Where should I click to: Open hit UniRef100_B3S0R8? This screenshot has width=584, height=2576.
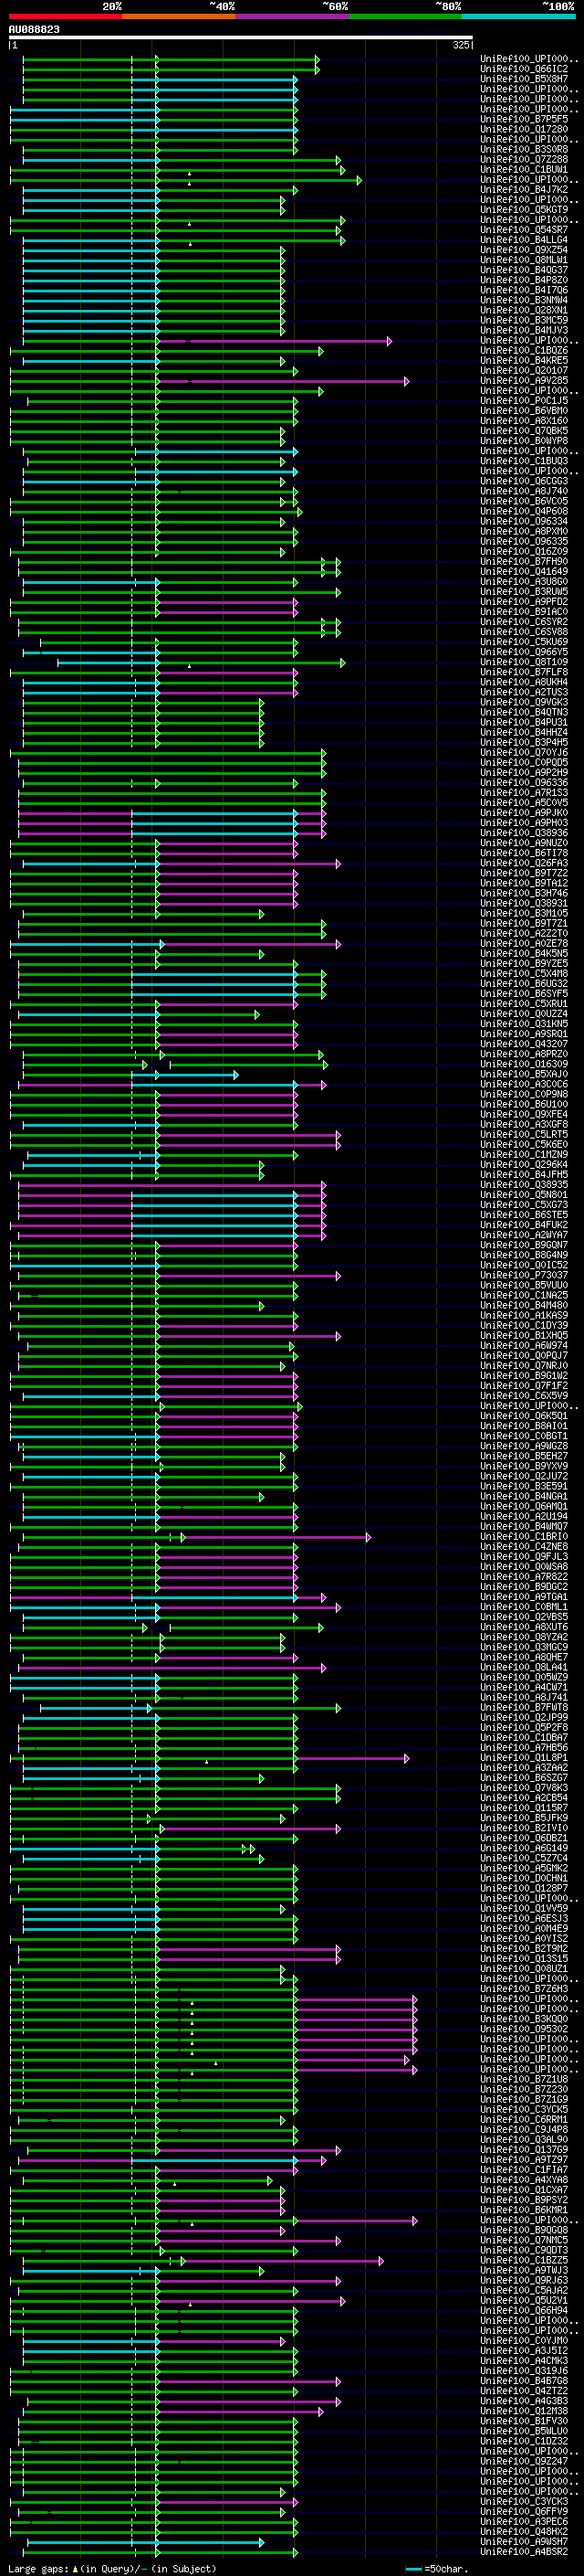524,149
